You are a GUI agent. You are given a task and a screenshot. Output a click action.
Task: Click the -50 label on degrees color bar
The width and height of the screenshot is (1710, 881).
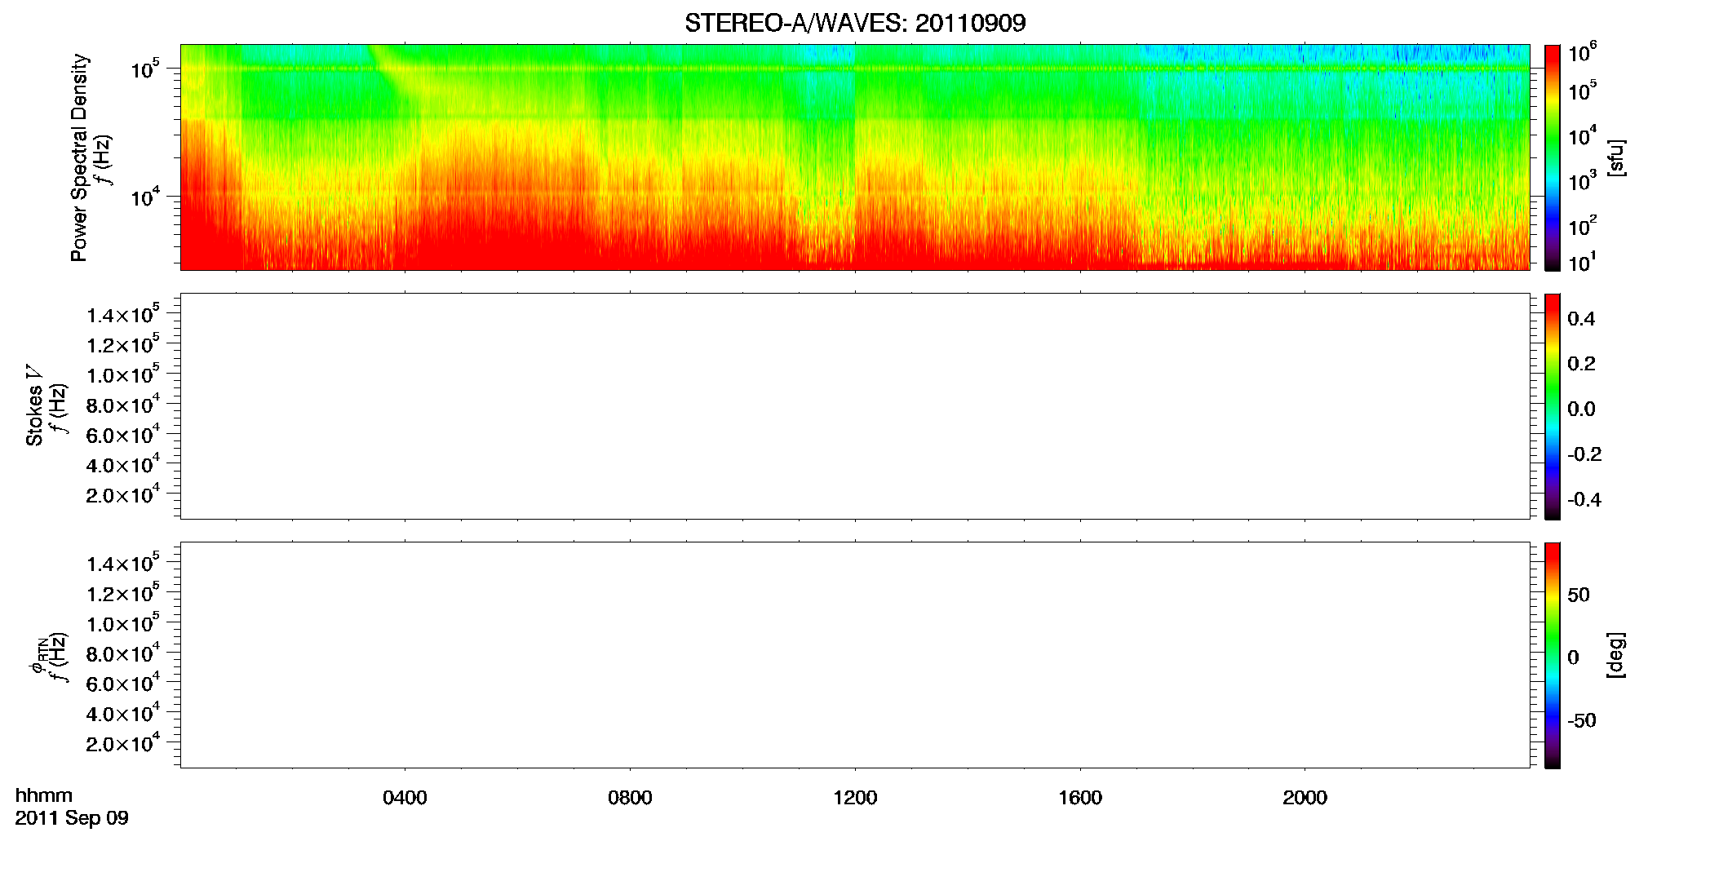pos(1582,721)
